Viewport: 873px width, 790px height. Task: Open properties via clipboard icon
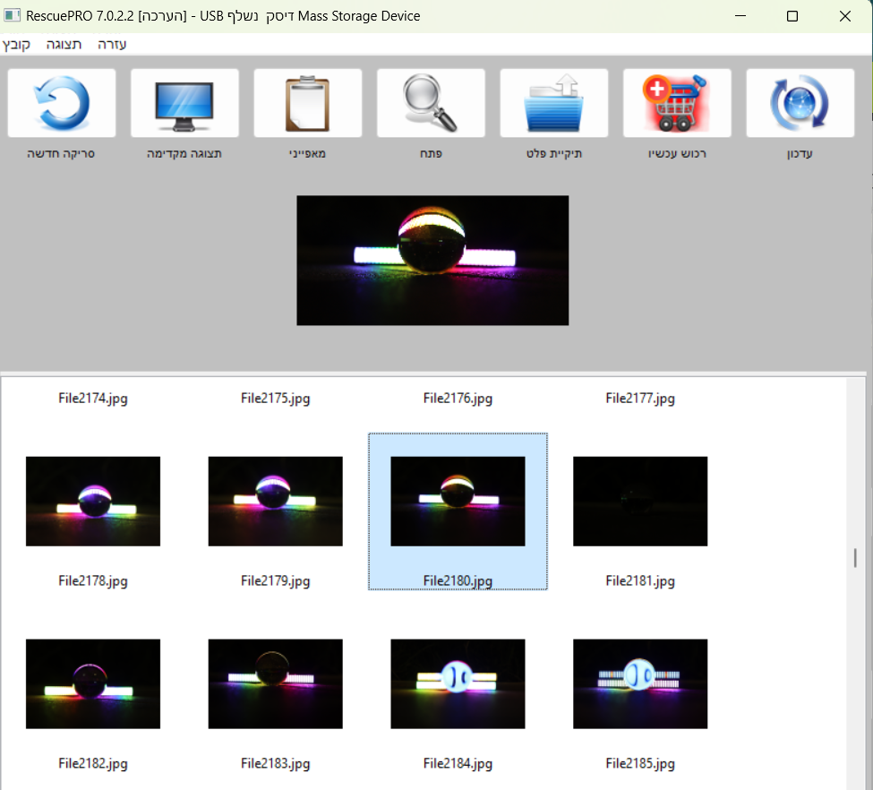coord(308,103)
